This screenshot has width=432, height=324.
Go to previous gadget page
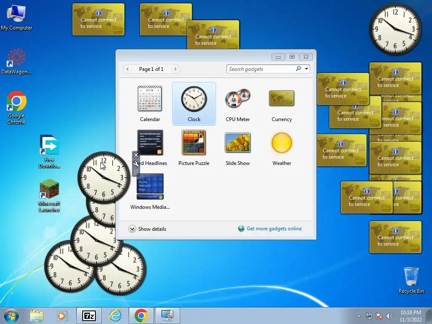click(127, 69)
